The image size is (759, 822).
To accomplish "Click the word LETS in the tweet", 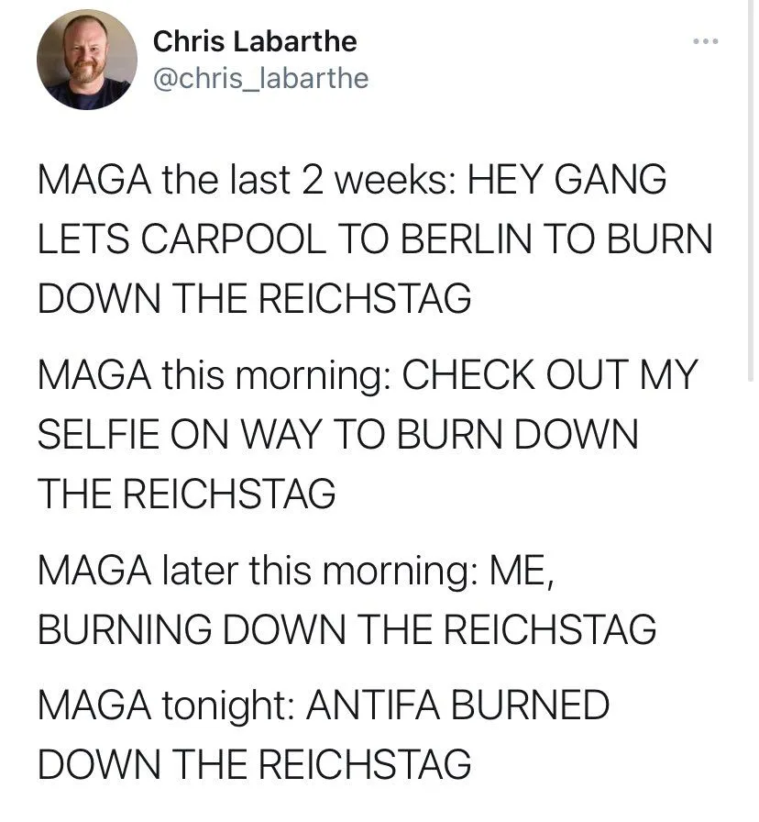I will [x=82, y=239].
